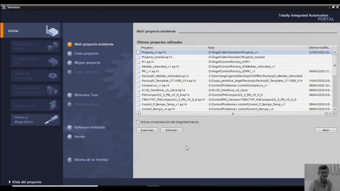
Task: Open the Iniciar portal tab
Action: pos(32,31)
